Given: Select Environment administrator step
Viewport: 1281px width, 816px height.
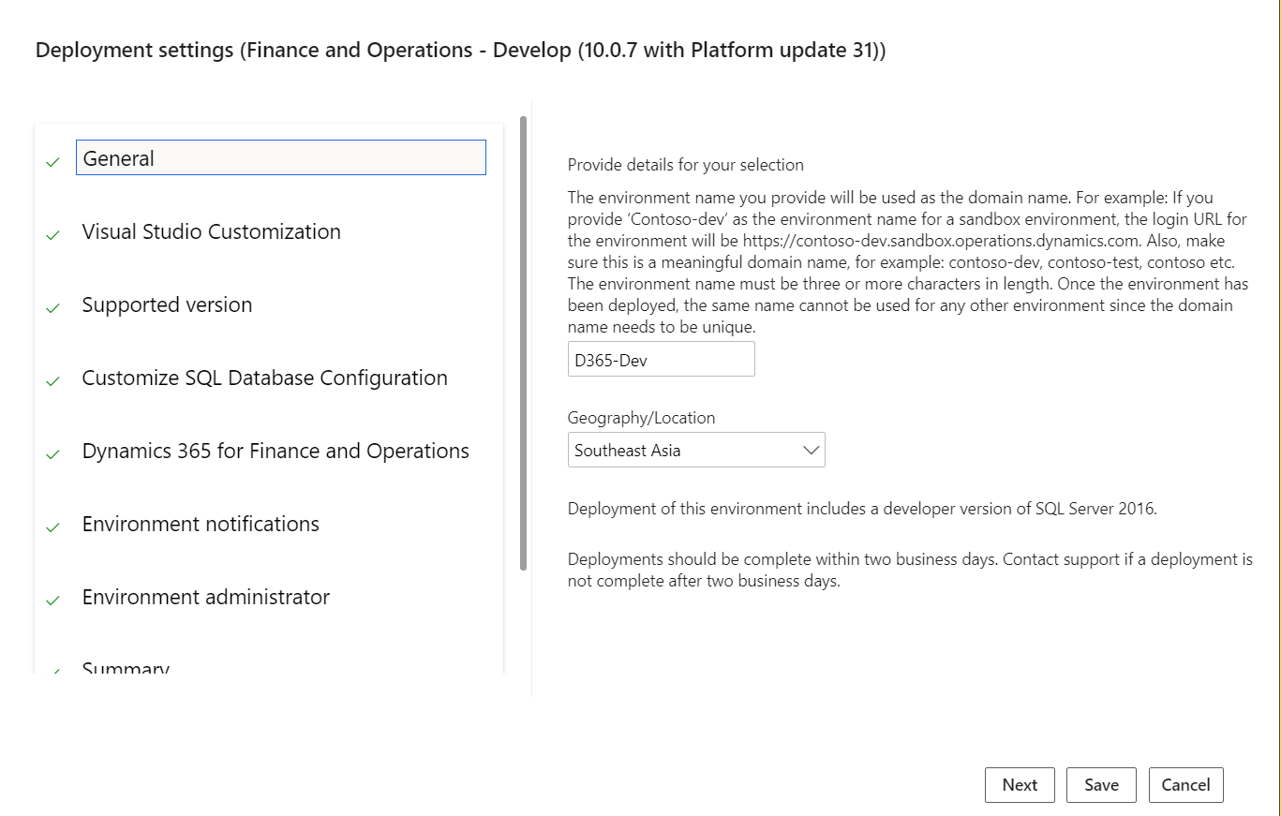Looking at the screenshot, I should pos(205,597).
